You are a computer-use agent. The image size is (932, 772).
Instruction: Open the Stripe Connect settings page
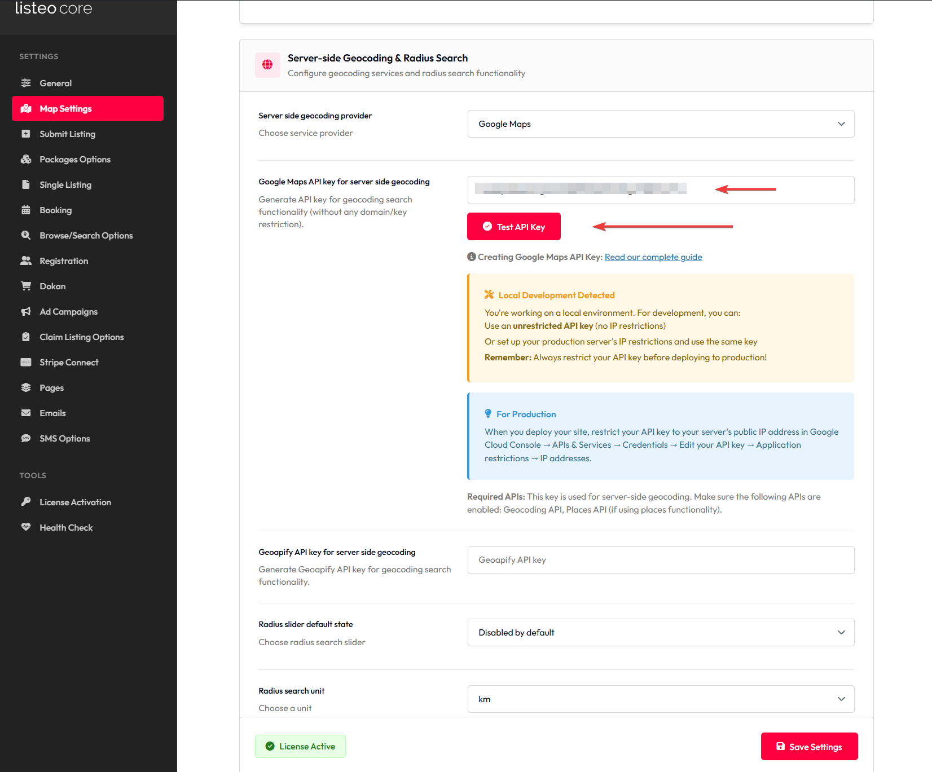click(x=69, y=363)
